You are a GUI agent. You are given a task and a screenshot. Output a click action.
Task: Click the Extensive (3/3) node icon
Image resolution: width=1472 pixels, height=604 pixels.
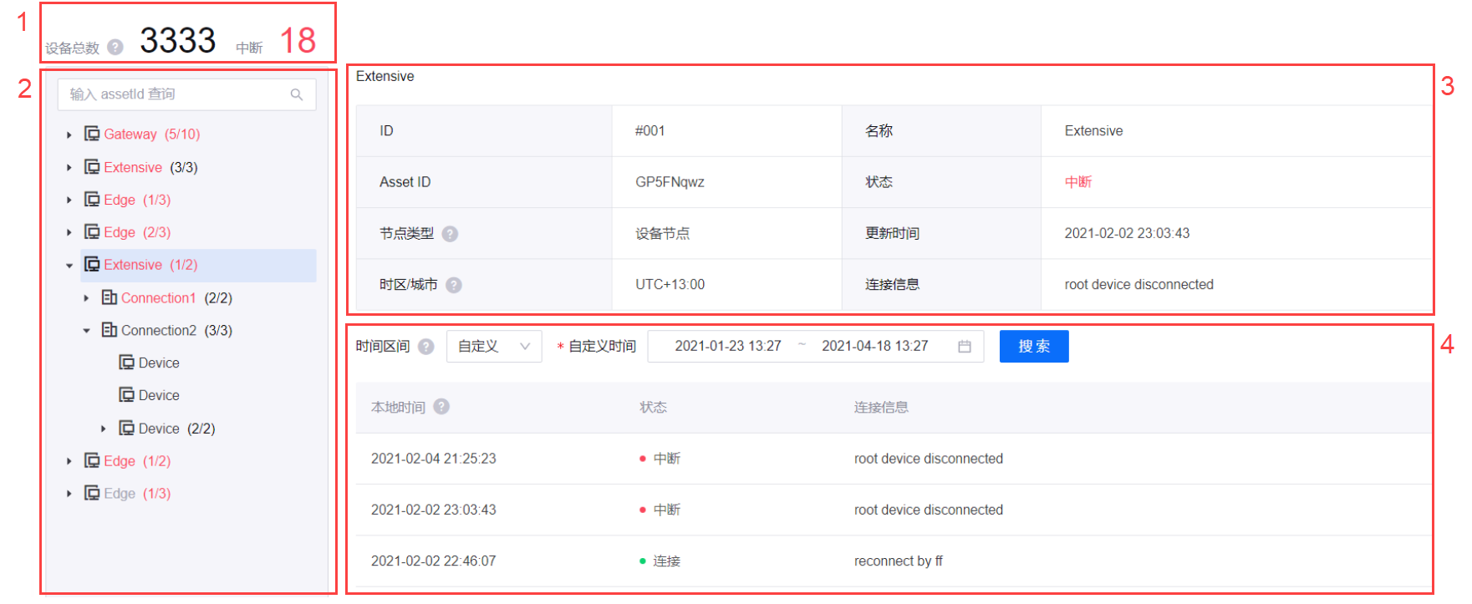[92, 167]
